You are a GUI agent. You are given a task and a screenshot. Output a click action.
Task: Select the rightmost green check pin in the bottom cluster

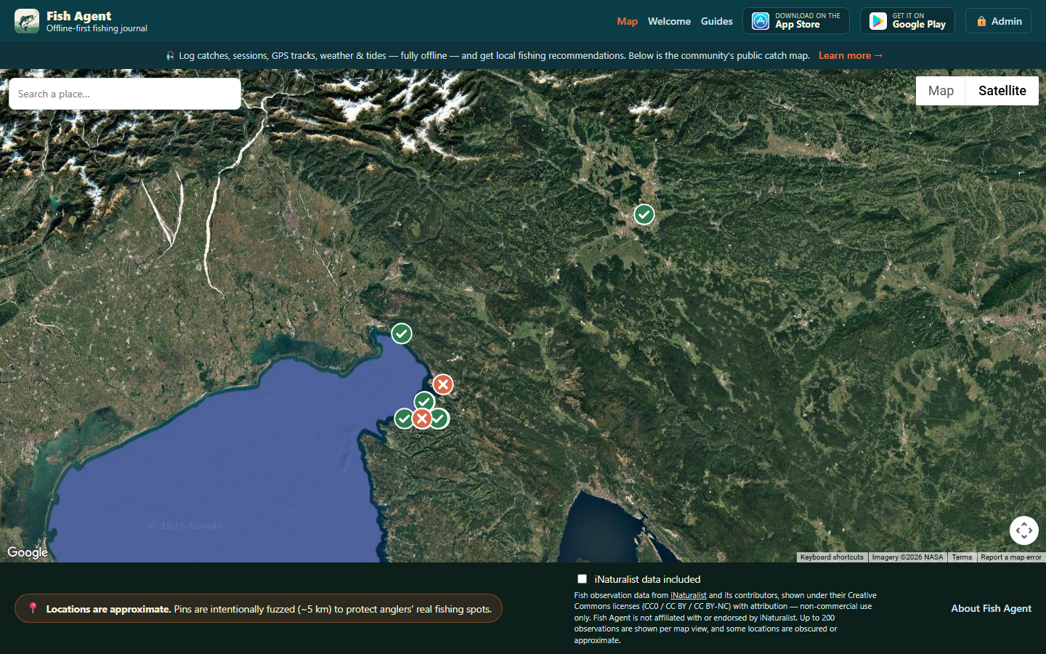[x=440, y=419]
